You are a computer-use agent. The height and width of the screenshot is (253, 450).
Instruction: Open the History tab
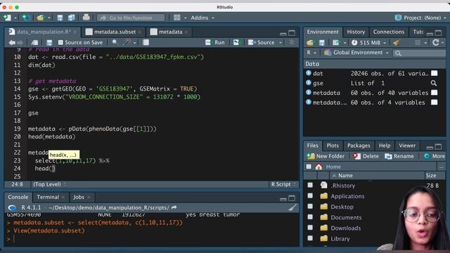(356, 32)
